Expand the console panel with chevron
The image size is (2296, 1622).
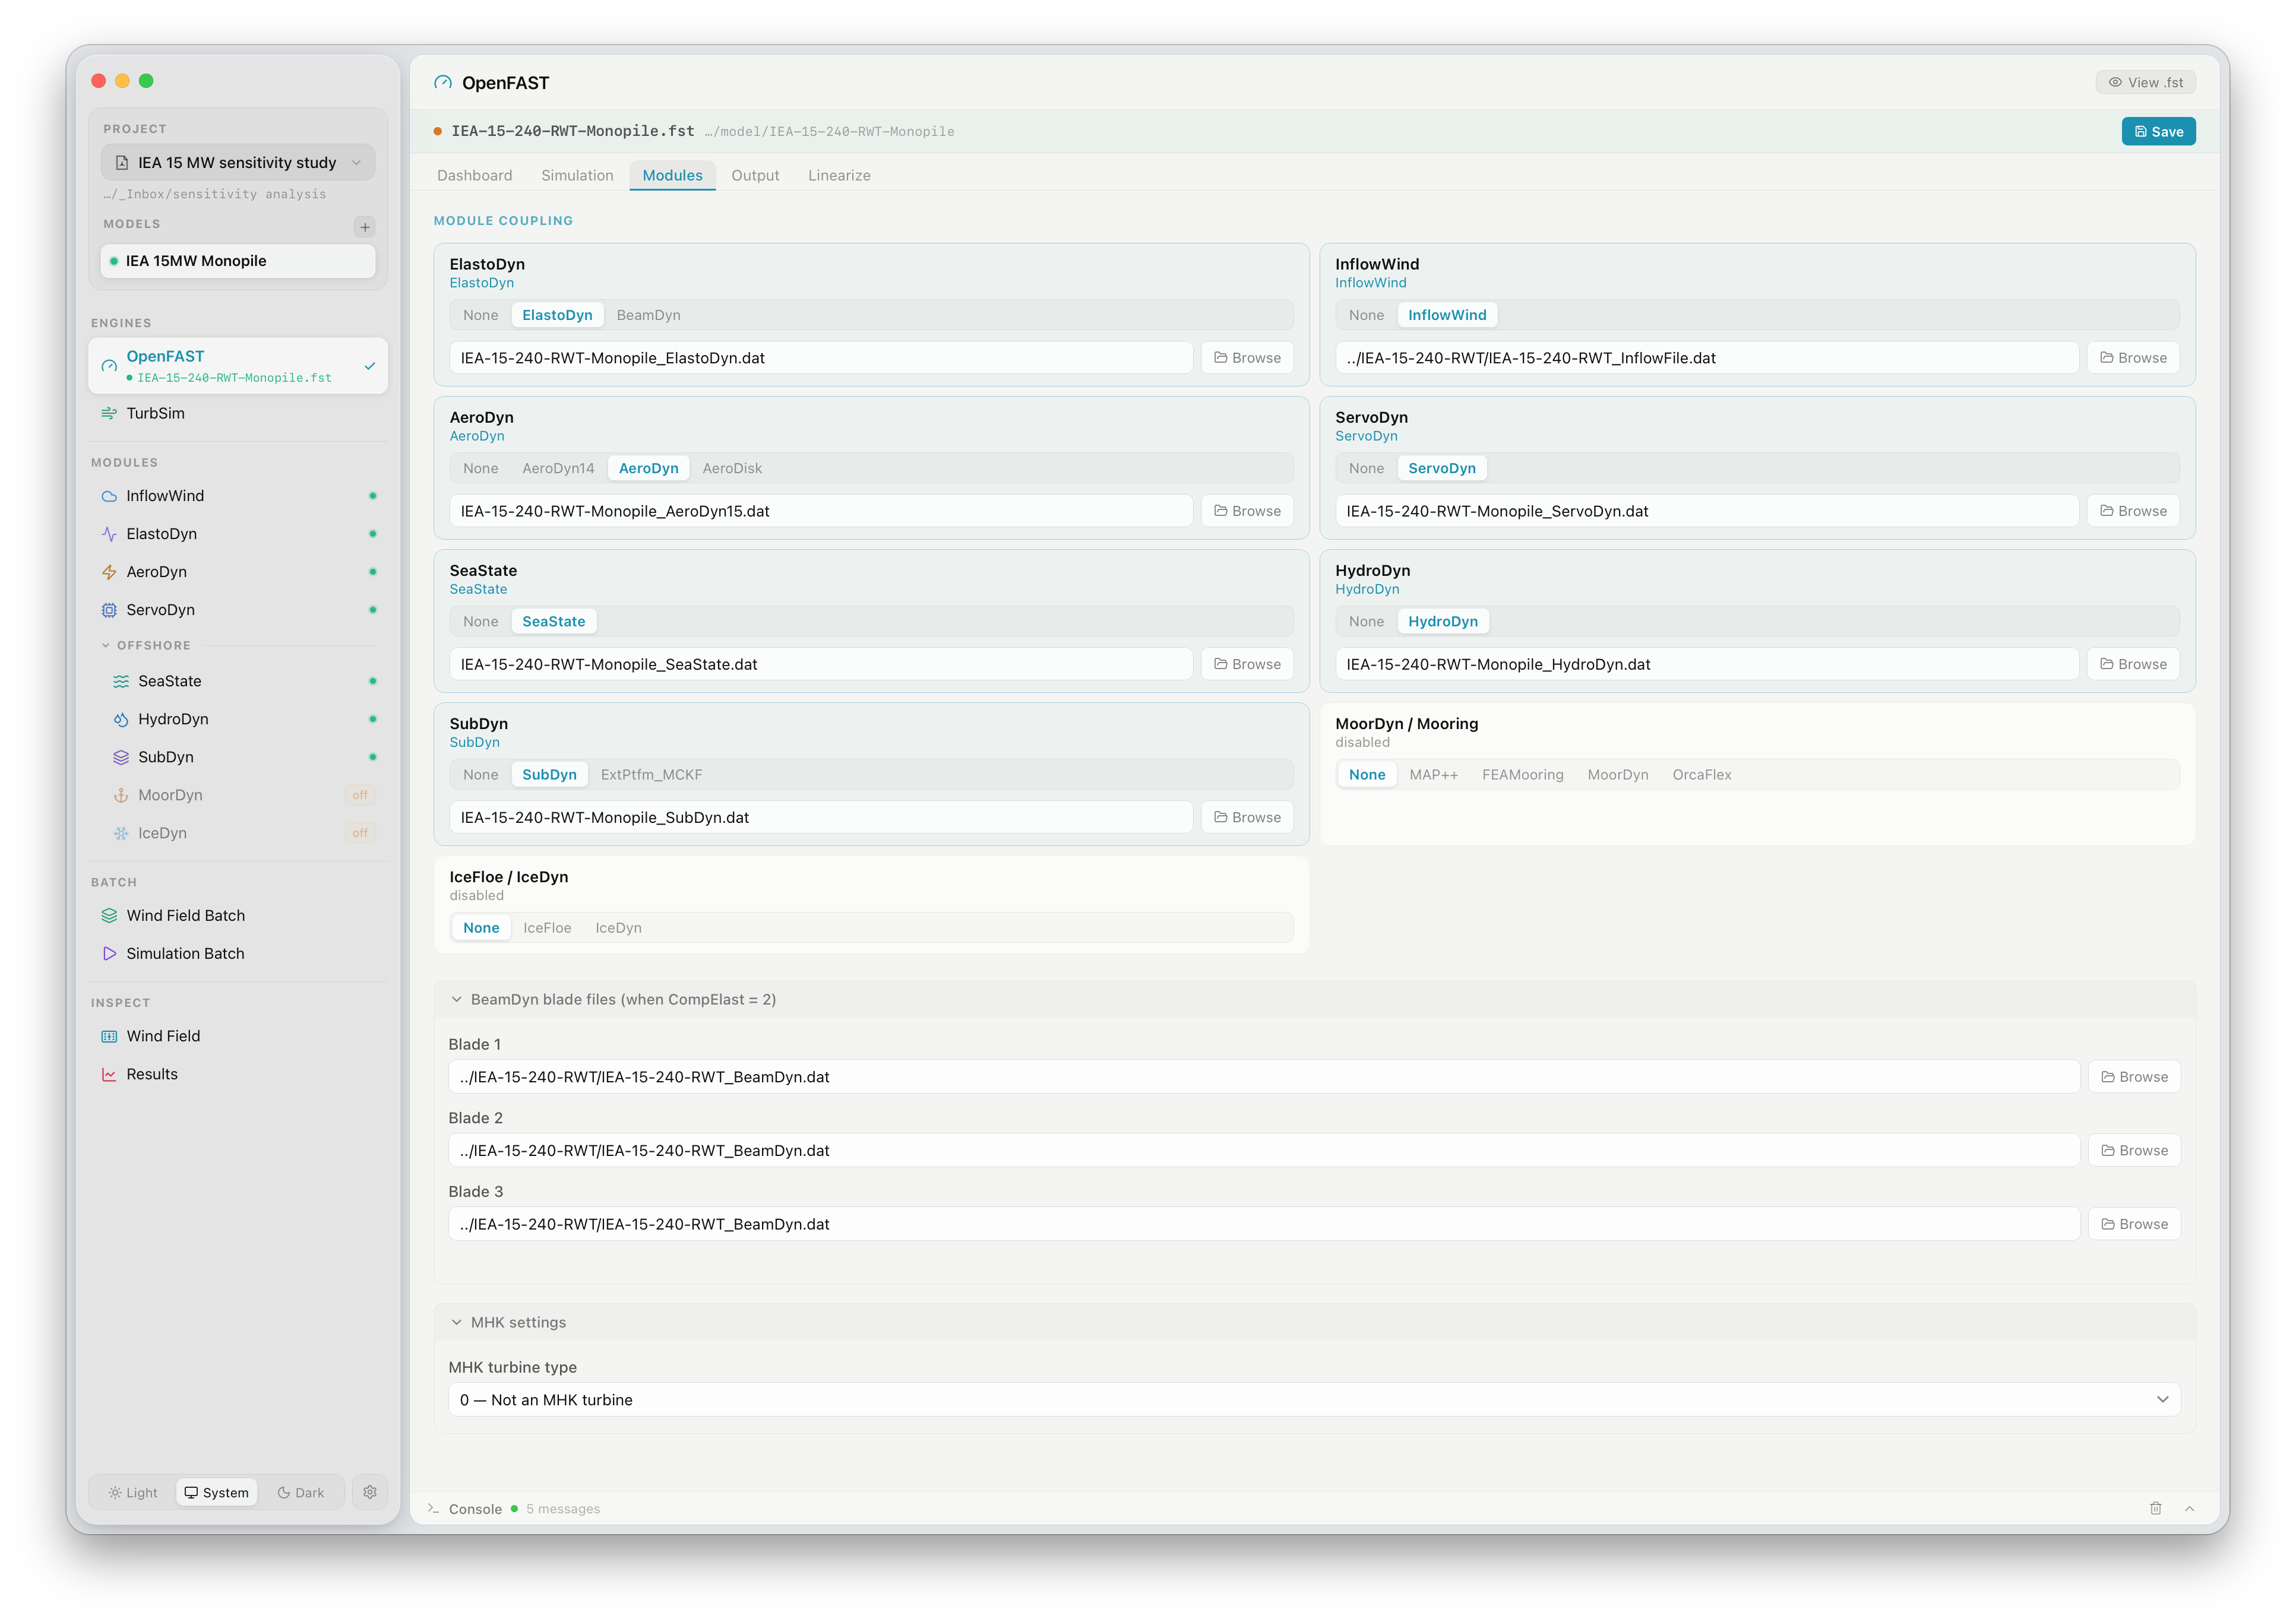2189,1508
